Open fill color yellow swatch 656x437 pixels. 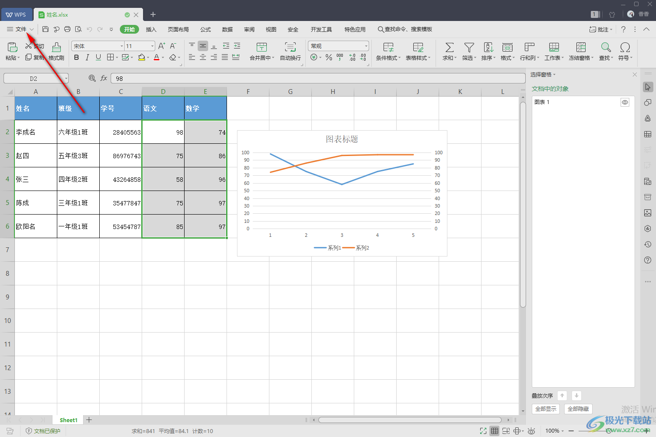click(141, 58)
